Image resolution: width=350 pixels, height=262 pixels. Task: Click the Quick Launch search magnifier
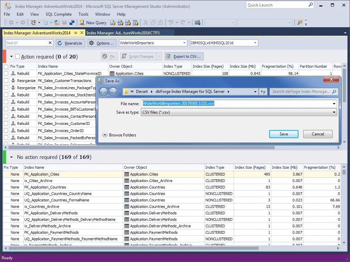click(310, 5)
